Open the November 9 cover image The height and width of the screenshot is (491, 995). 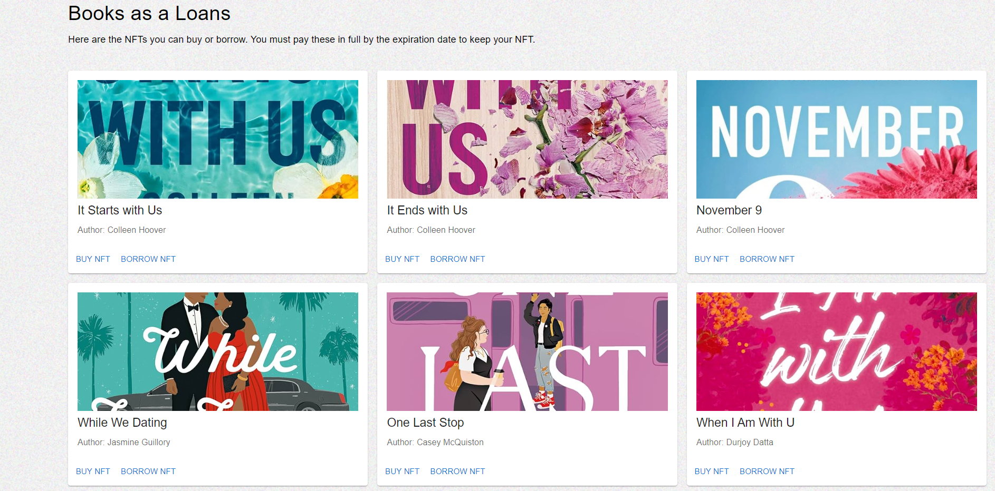(837, 139)
